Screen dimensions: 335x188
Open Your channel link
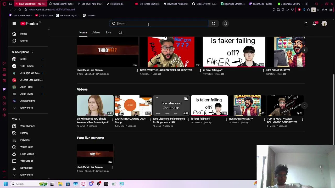(27, 126)
